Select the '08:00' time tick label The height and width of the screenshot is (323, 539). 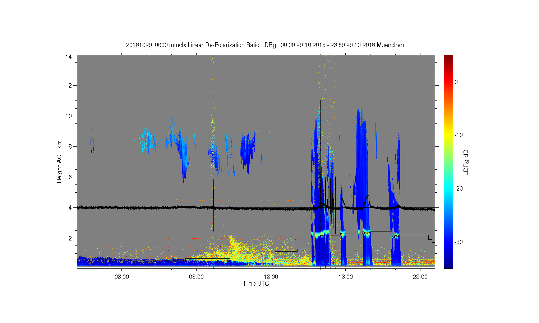coord(196,277)
